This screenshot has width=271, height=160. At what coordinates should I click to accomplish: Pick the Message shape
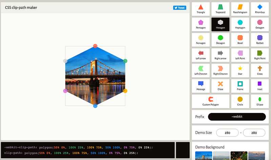point(201,86)
